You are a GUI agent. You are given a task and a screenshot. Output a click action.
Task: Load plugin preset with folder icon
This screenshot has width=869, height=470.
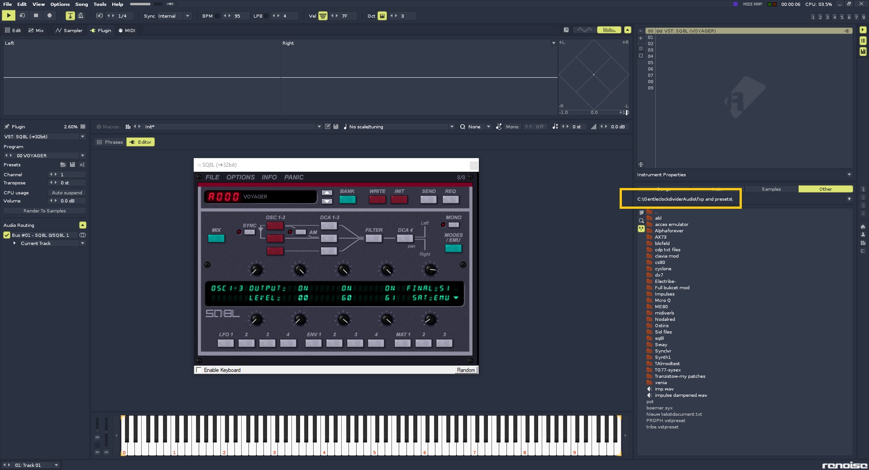[63, 164]
